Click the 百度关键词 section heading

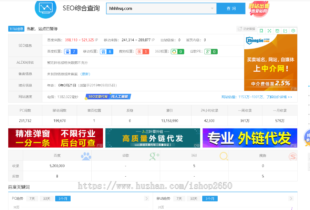pyautogui.click(x=19, y=187)
